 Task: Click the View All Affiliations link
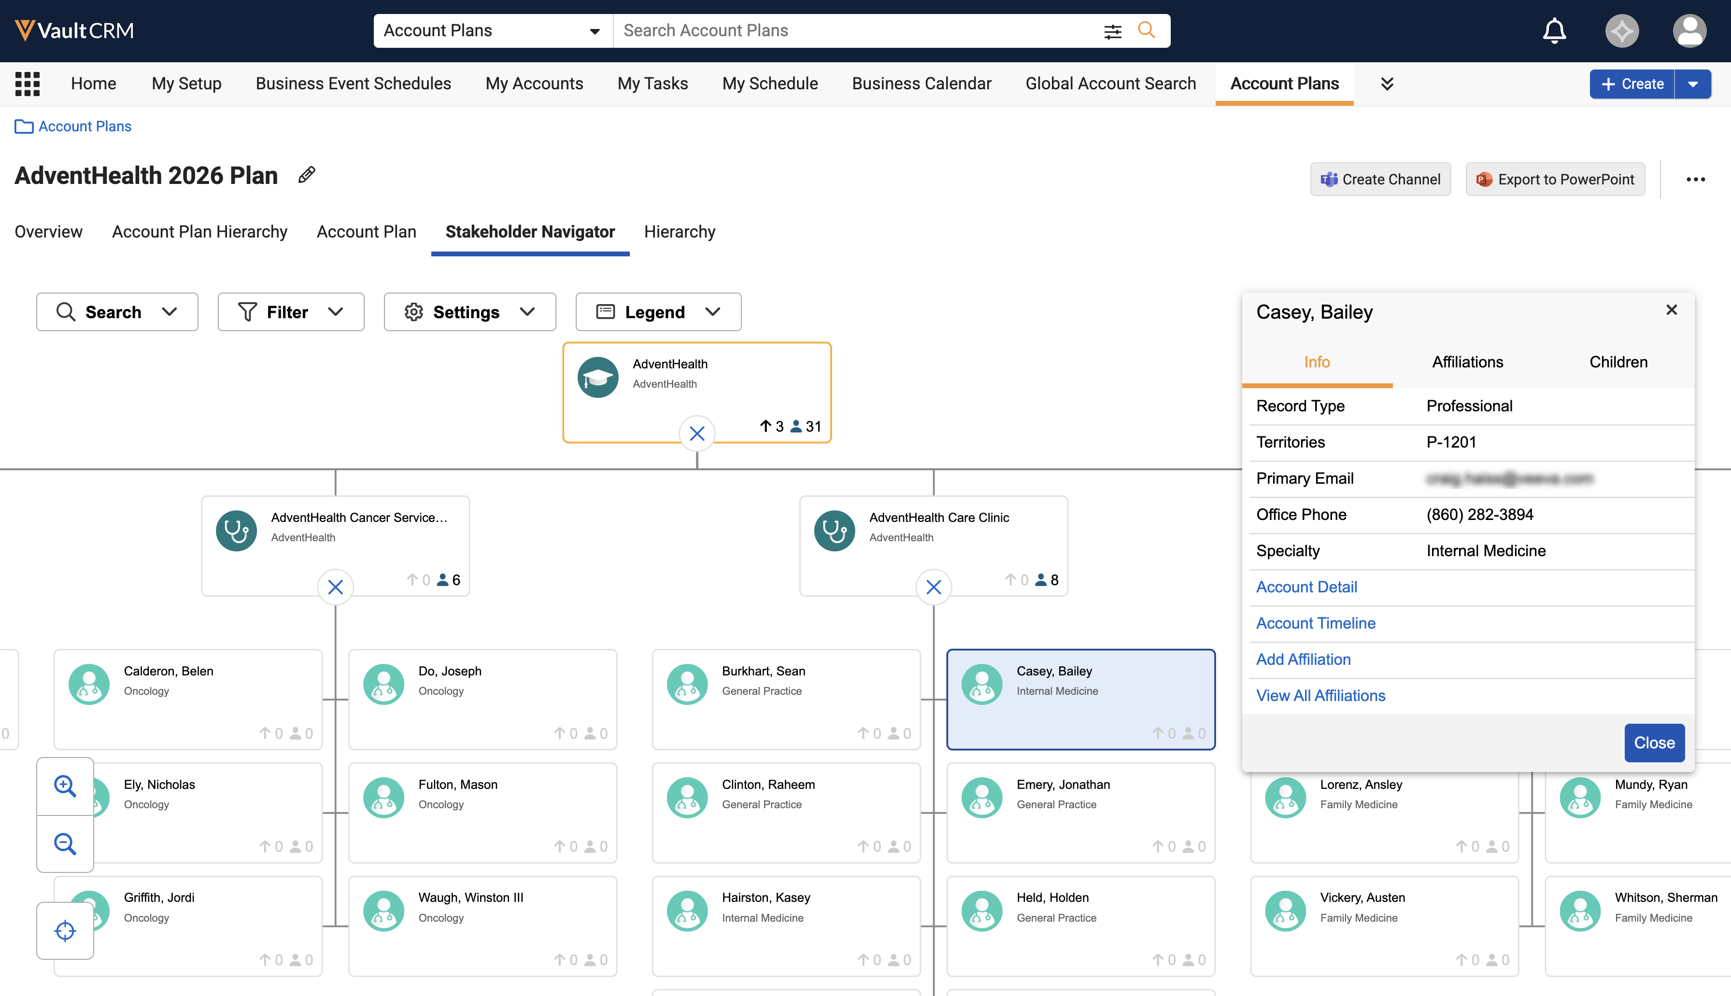tap(1320, 696)
